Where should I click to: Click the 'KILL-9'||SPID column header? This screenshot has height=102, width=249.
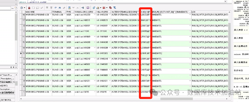pyautogui.click(x=103, y=12)
